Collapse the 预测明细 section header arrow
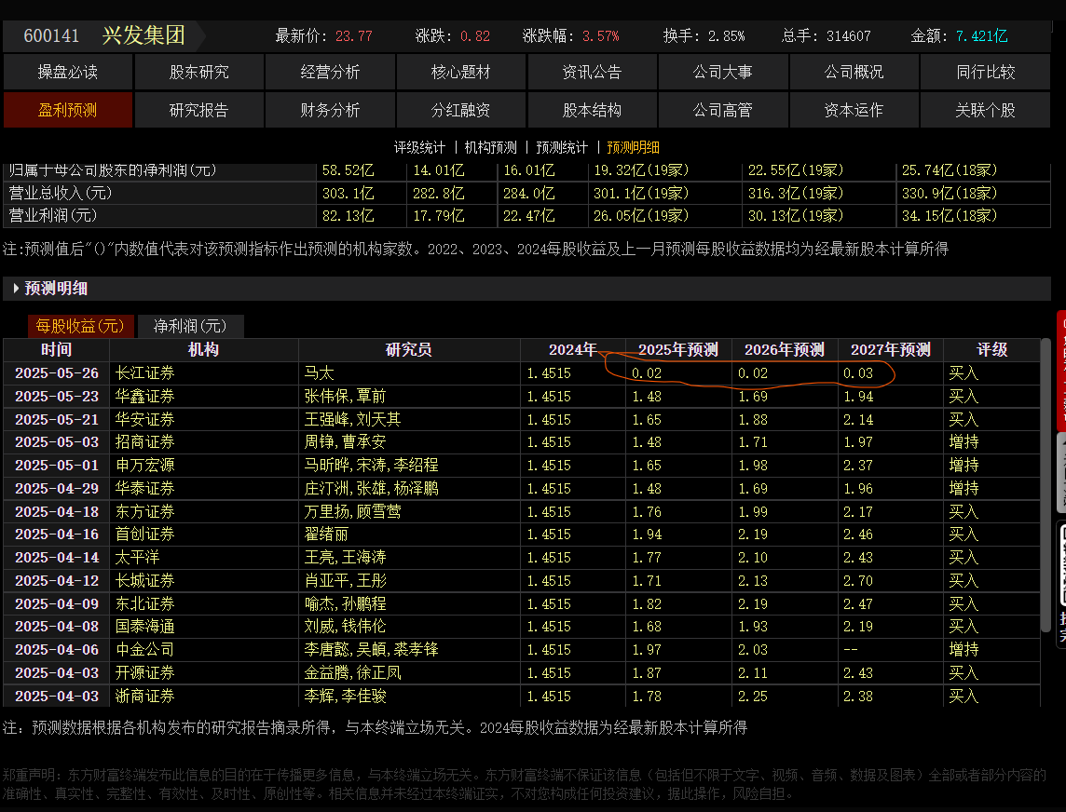The height and width of the screenshot is (812, 1066). tap(16, 288)
